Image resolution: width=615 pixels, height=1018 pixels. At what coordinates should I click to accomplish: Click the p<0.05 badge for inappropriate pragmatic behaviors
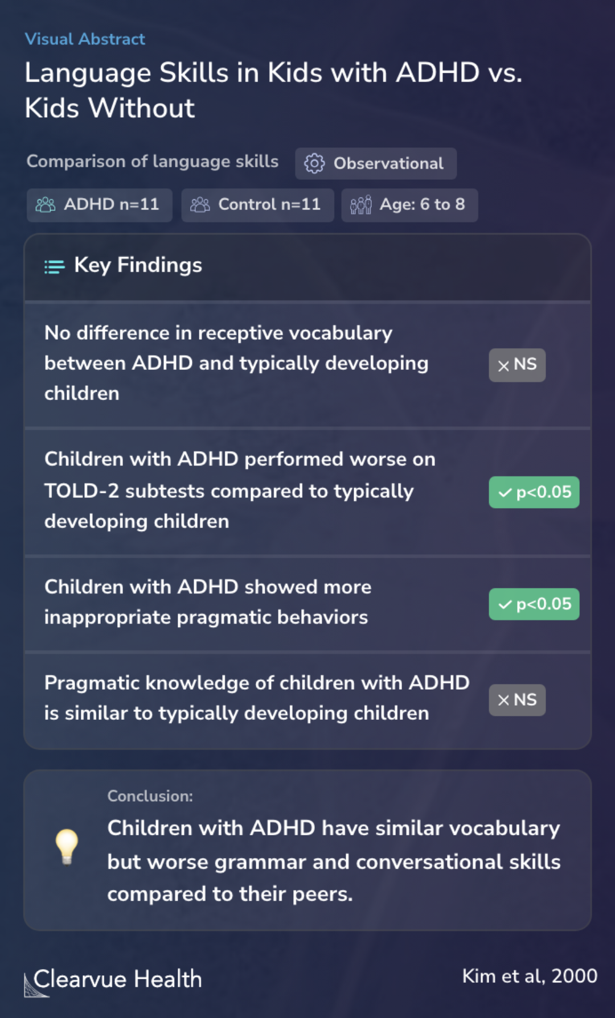click(534, 604)
